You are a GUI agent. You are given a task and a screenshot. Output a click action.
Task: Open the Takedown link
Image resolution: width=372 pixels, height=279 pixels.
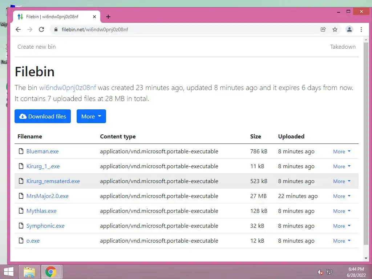[x=343, y=47]
